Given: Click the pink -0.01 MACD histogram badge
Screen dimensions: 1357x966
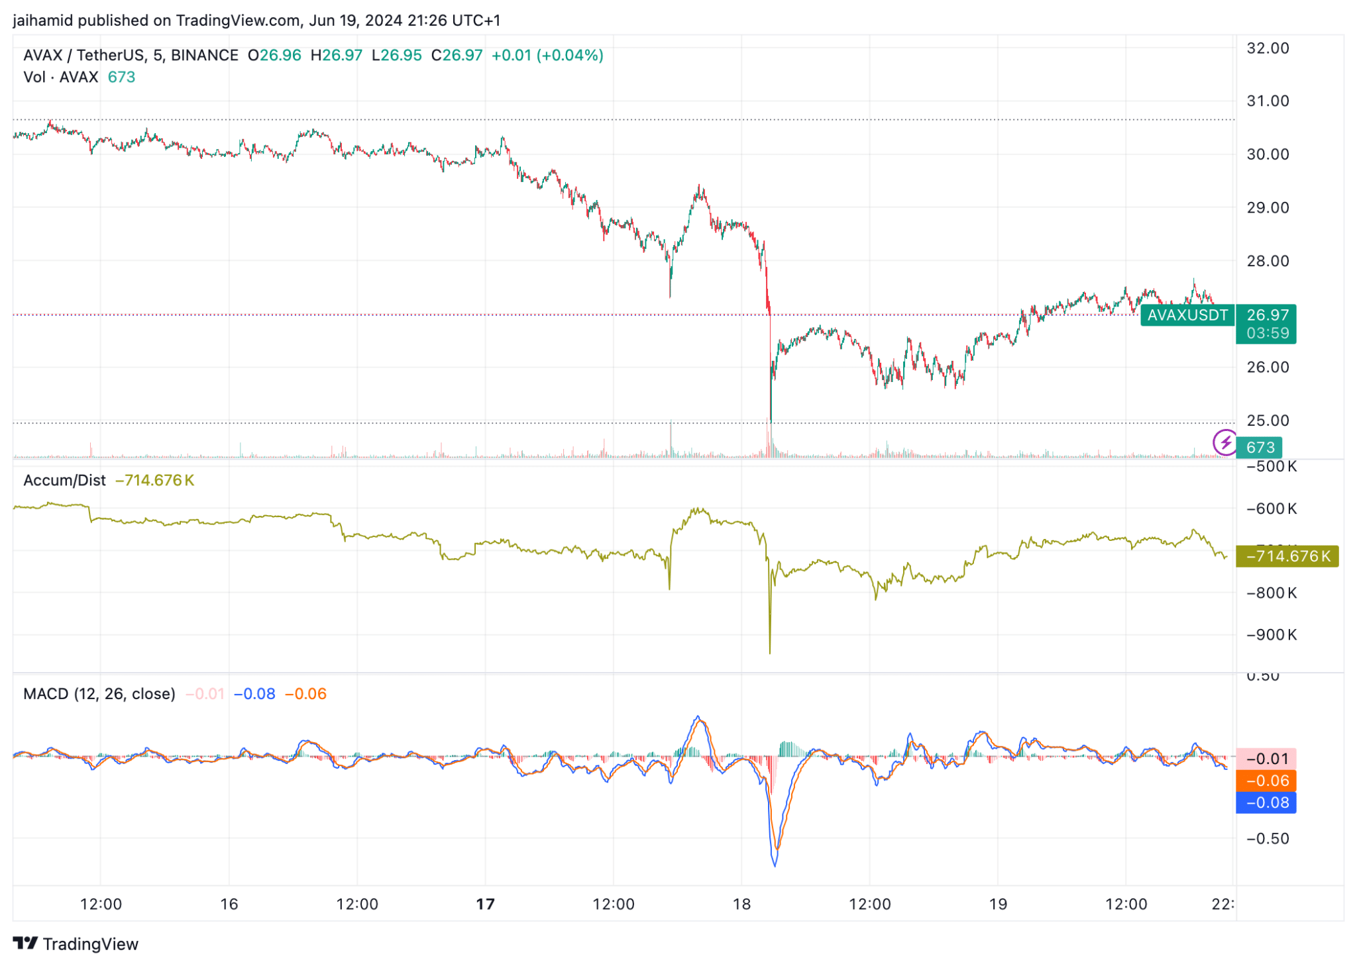Looking at the screenshot, I should (x=1266, y=759).
